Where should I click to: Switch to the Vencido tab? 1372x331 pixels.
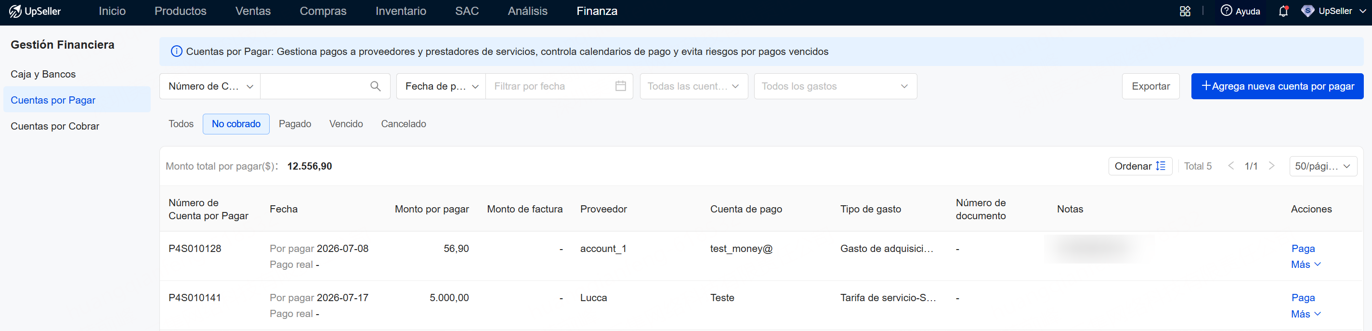coord(346,124)
